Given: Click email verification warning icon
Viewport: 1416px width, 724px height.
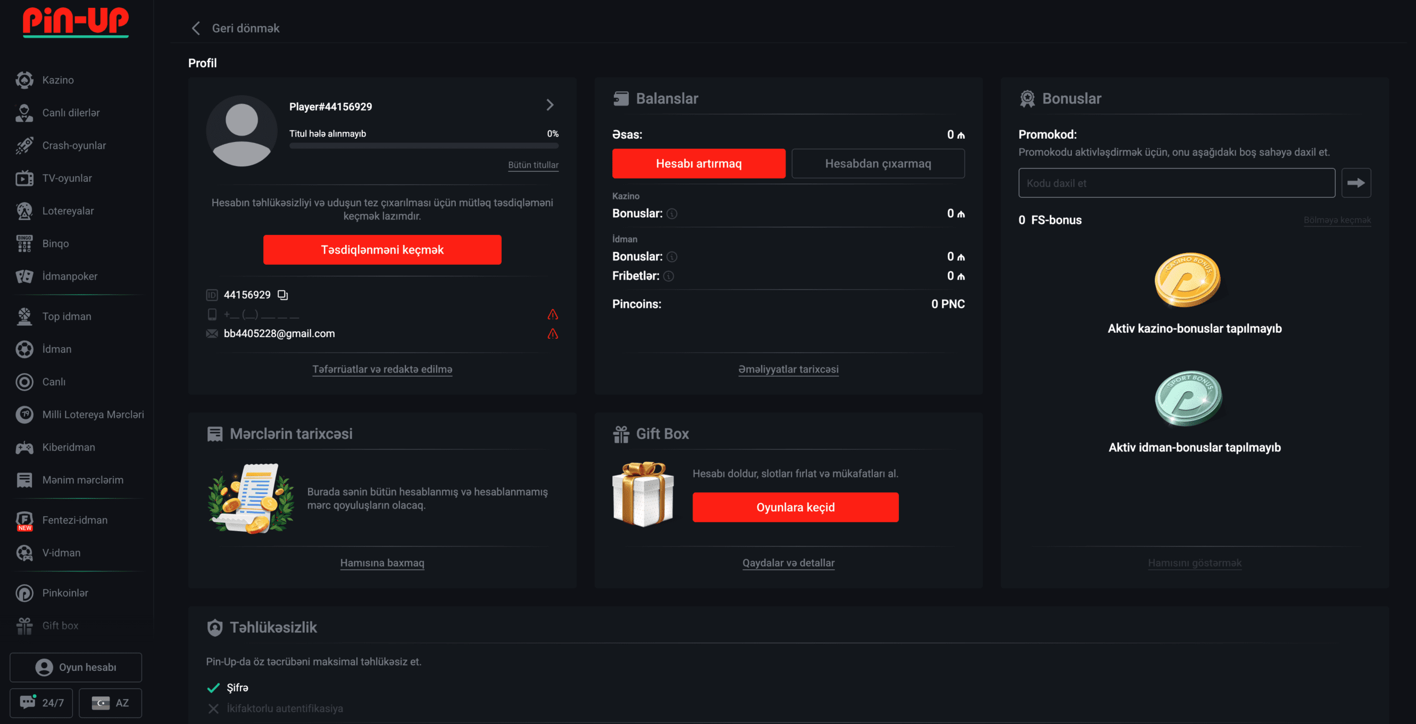Looking at the screenshot, I should [x=553, y=334].
